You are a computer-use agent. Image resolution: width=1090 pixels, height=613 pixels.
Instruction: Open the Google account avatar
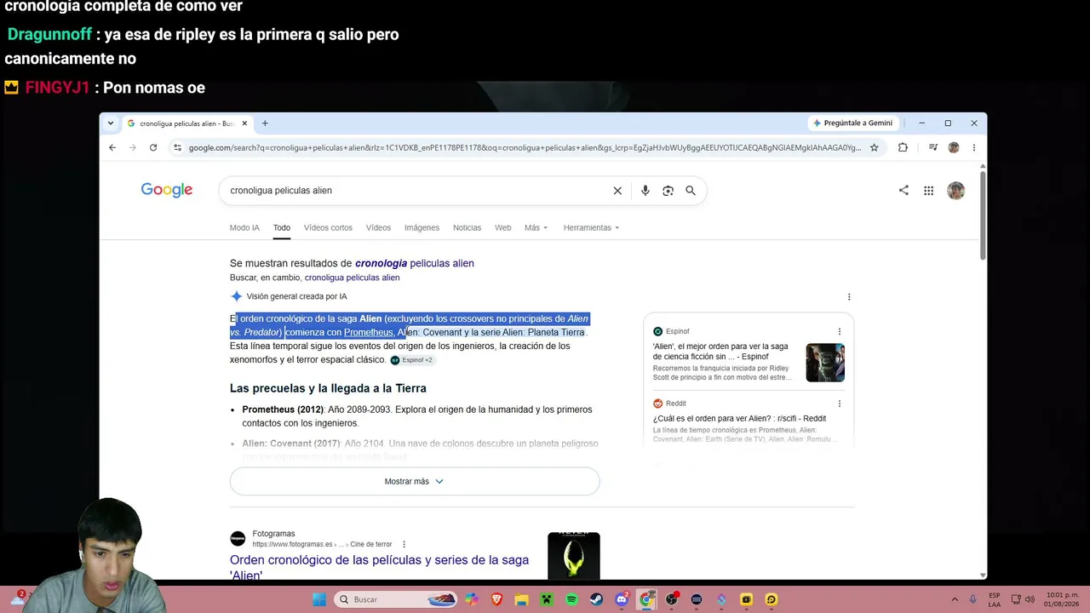[x=955, y=191]
